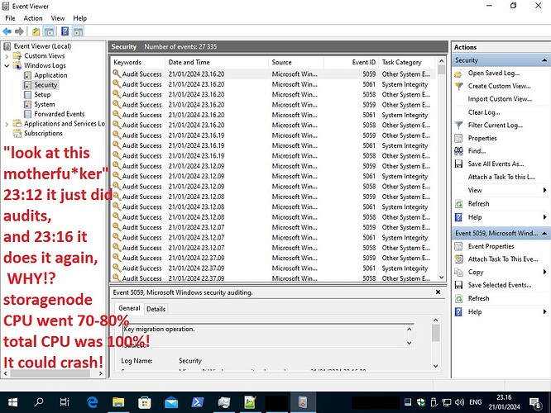This screenshot has height=413, width=551.
Task: Open log Properties action
Action: coord(482,138)
